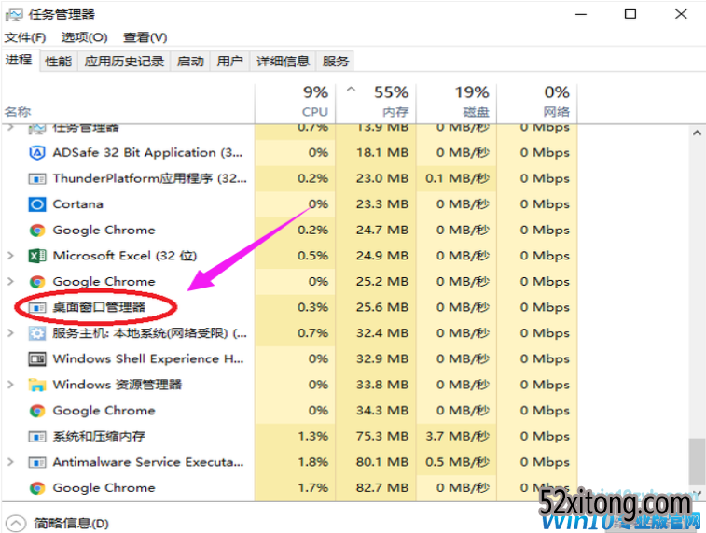Switch to the 性能 tab

click(58, 61)
